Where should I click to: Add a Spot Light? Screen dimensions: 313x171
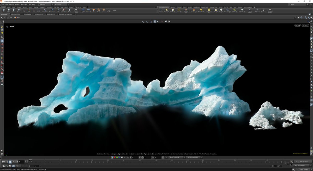[173, 10]
